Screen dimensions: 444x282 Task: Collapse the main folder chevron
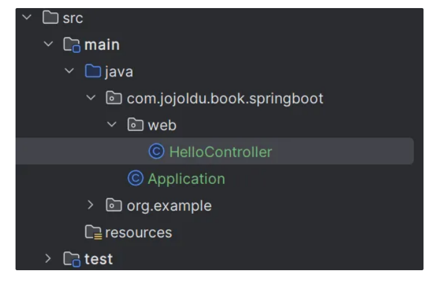tap(48, 44)
